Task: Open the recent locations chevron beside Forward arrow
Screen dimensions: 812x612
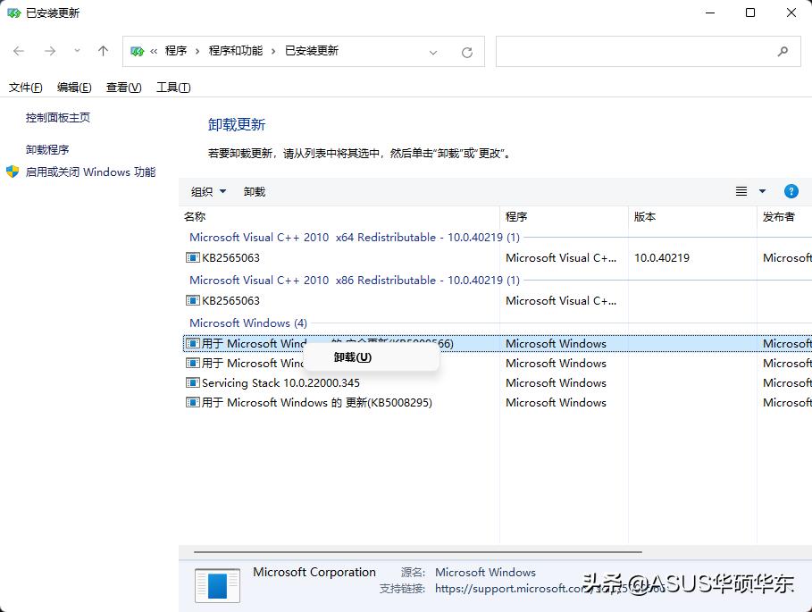Action: [77, 51]
